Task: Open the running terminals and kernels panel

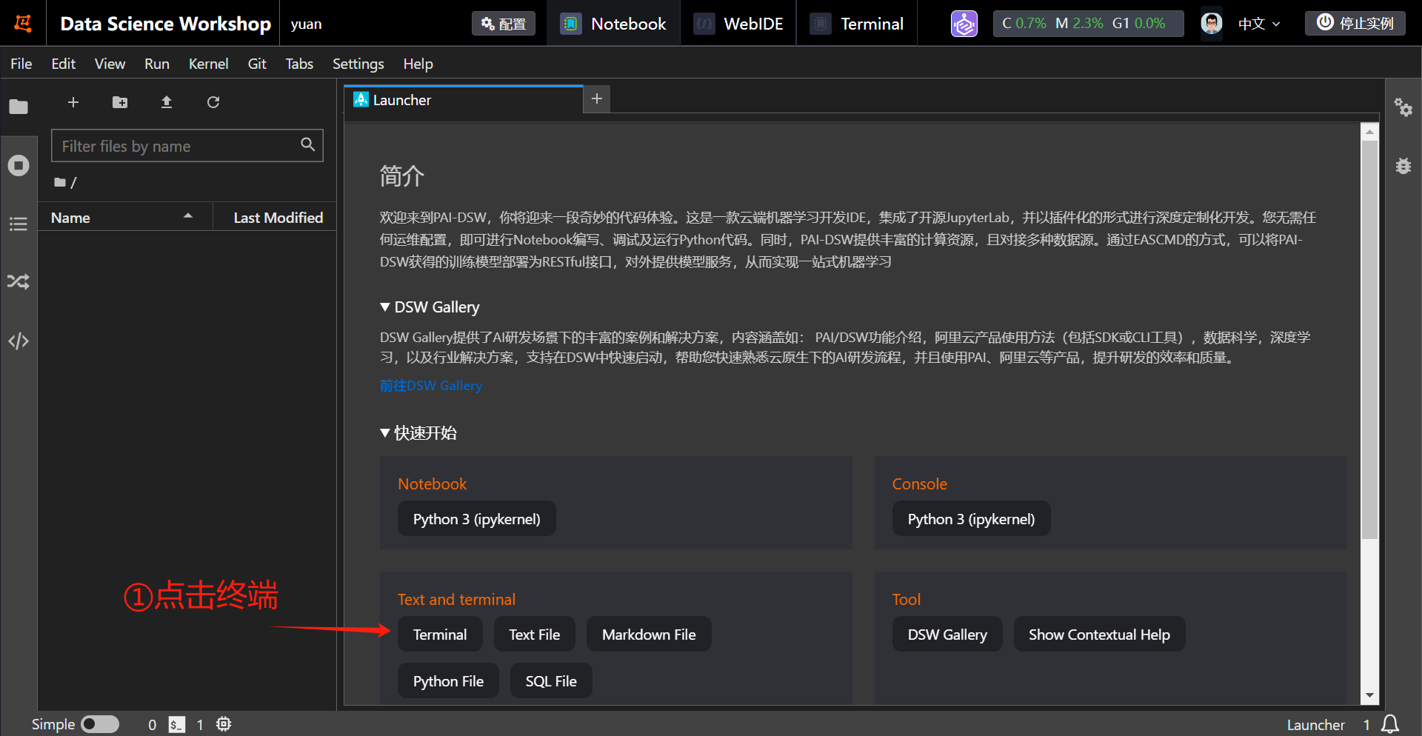Action: coord(19,164)
